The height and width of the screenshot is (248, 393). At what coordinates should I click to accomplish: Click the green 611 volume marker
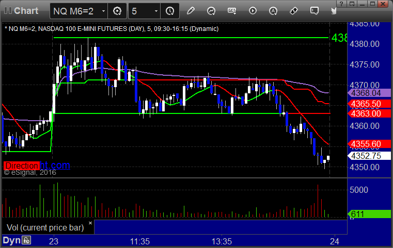[x=369, y=214]
